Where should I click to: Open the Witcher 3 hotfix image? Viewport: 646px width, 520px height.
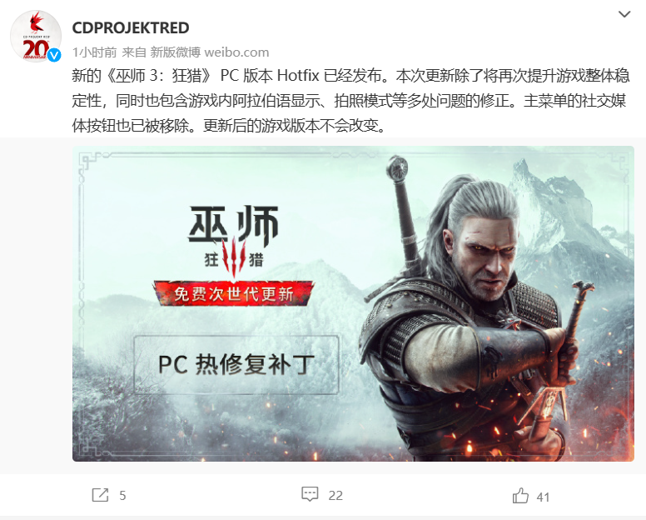point(353,303)
